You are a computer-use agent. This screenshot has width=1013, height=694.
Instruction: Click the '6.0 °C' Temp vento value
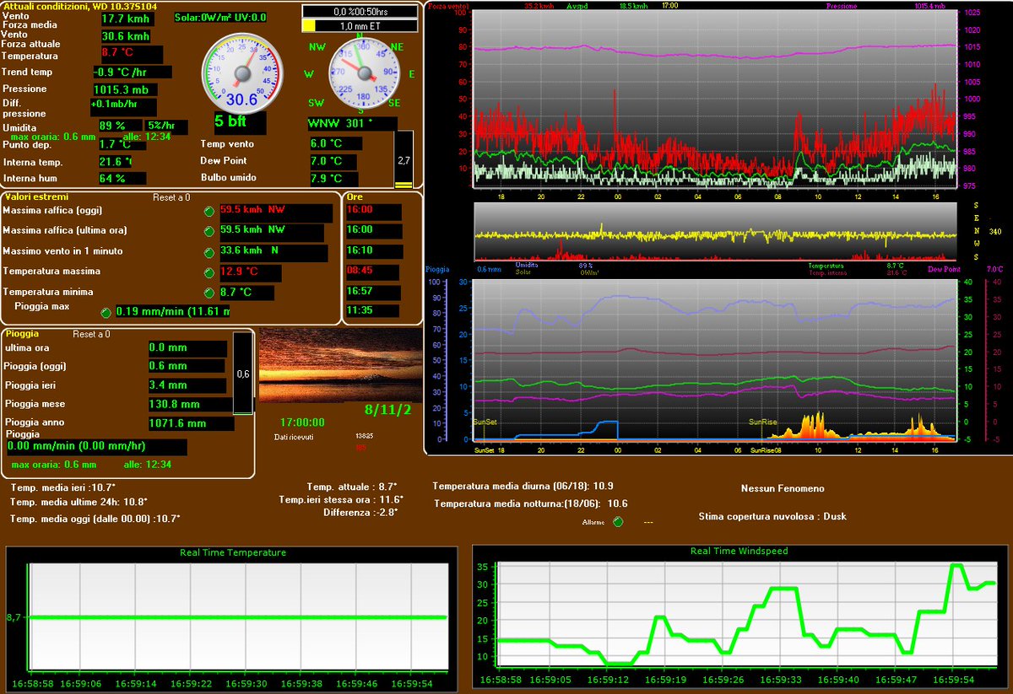pyautogui.click(x=335, y=143)
